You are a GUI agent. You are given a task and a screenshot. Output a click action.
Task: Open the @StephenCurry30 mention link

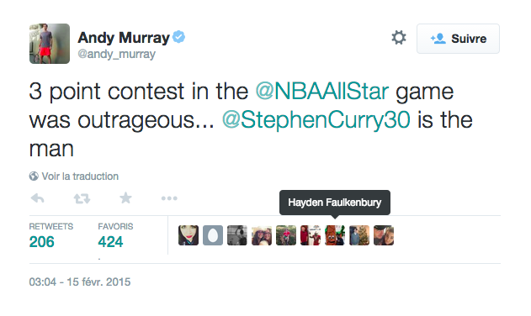(316, 120)
